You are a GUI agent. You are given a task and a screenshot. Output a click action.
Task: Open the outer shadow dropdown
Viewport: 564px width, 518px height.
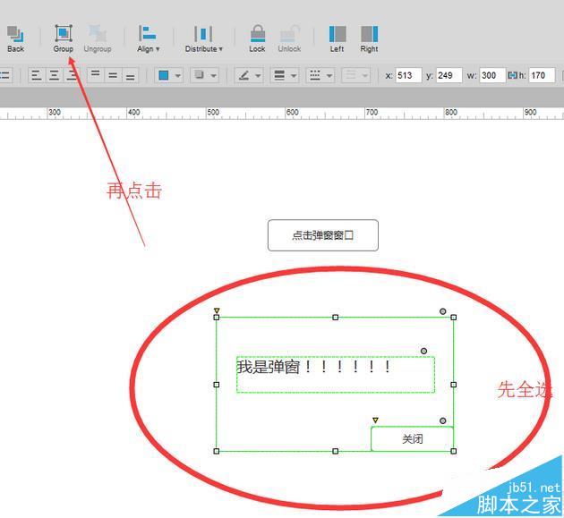[205, 76]
